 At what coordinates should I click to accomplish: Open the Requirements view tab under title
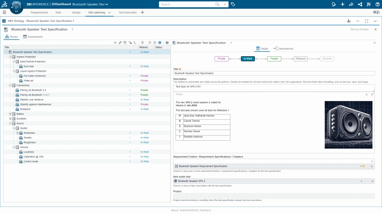tap(33, 36)
